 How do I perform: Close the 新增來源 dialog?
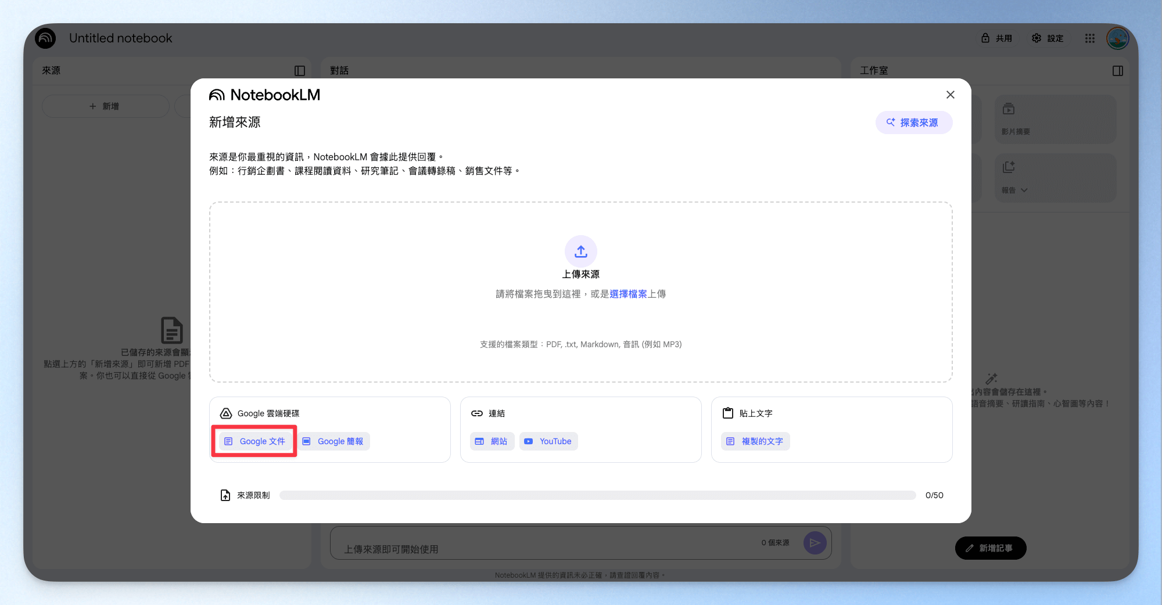point(951,95)
